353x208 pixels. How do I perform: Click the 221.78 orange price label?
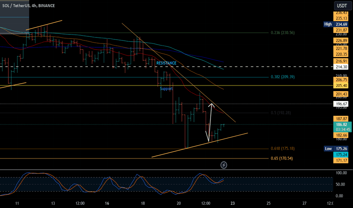click(x=341, y=48)
